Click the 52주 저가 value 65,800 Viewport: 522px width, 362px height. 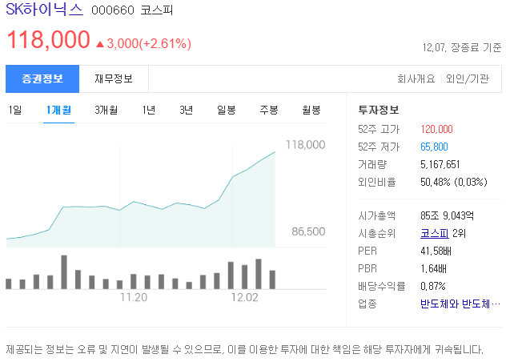pos(434,147)
